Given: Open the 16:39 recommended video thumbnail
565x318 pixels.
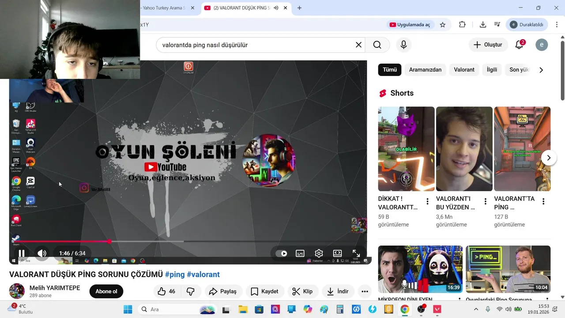Looking at the screenshot, I should [x=420, y=269].
